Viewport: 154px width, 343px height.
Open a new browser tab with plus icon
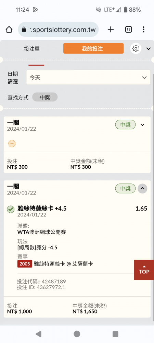pos(111,29)
